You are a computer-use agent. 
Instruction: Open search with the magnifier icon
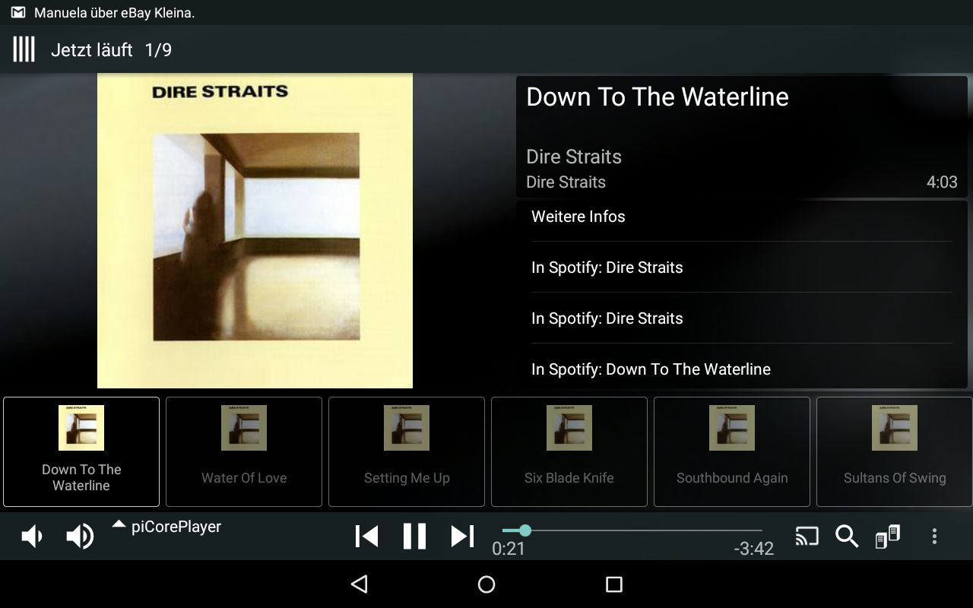847,537
